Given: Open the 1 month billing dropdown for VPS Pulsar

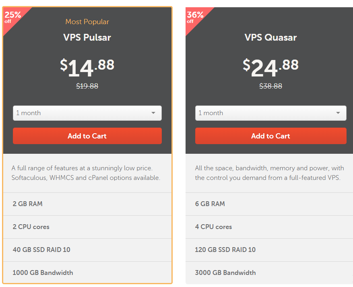Looking at the screenshot, I should coord(87,113).
